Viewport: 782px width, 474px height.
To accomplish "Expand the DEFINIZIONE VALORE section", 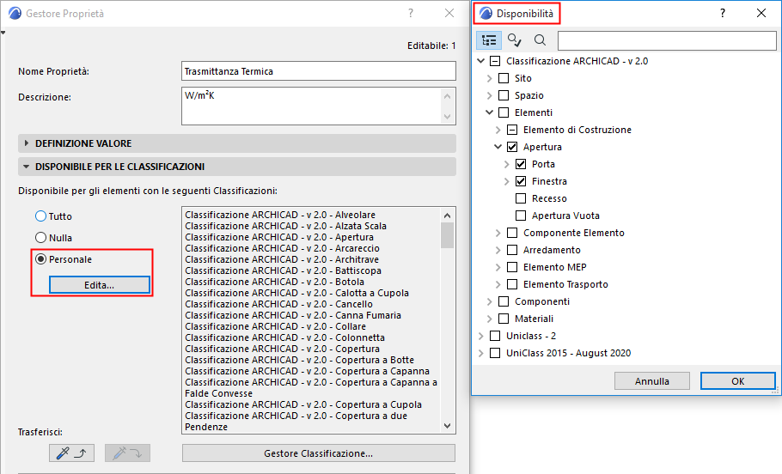I will 237,143.
